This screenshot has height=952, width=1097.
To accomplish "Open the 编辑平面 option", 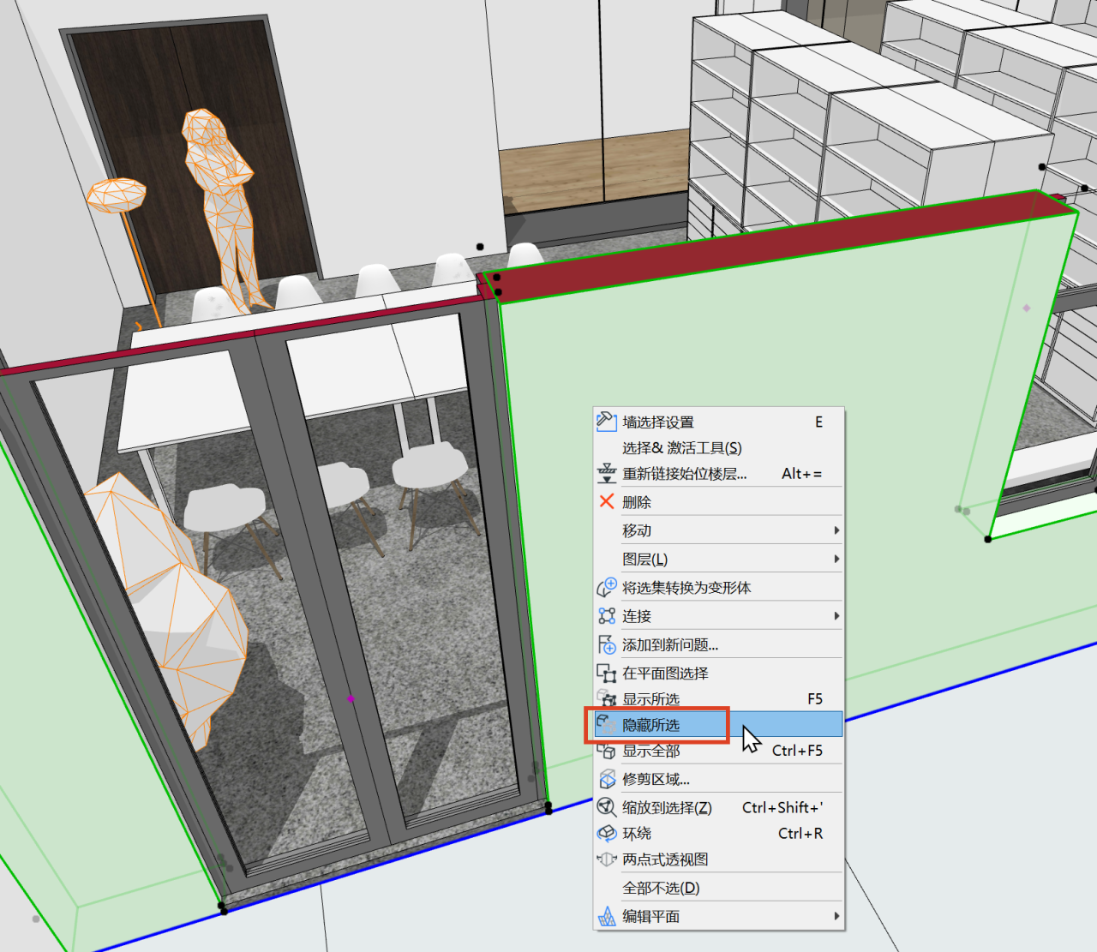I will click(651, 916).
